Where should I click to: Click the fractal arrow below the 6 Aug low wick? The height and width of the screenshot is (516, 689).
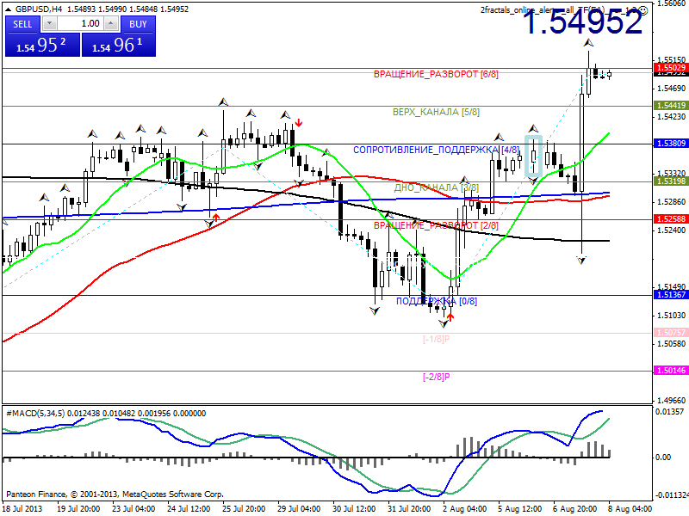[582, 258]
